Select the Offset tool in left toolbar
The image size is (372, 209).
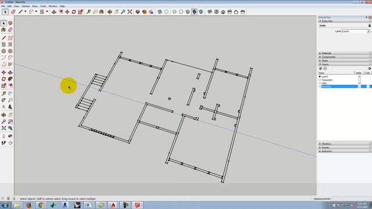[x=10, y=85]
